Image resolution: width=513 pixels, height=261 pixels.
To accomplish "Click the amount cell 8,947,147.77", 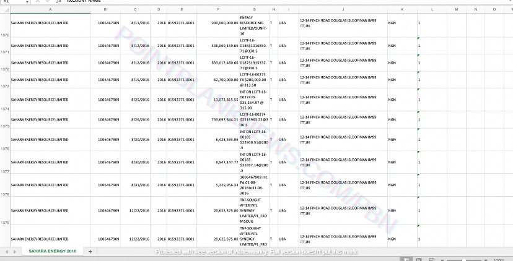I will pyautogui.click(x=218, y=162).
